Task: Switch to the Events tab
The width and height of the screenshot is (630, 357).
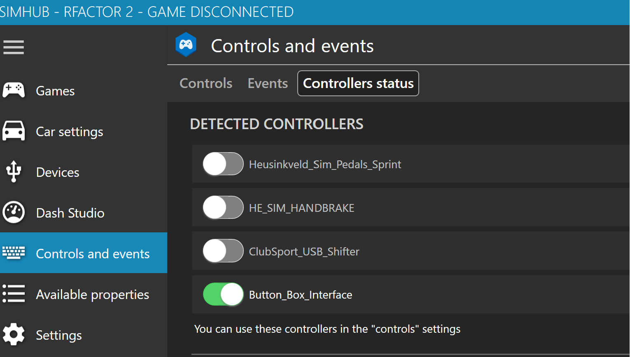Action: click(268, 83)
